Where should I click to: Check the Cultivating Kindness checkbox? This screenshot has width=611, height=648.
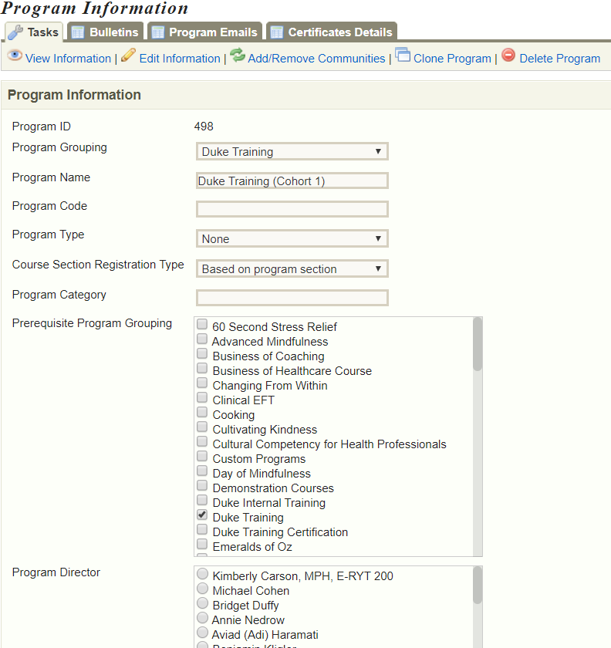pyautogui.click(x=202, y=427)
